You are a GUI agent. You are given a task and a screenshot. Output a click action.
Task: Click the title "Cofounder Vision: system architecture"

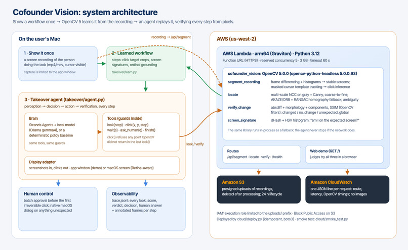click(x=85, y=12)
